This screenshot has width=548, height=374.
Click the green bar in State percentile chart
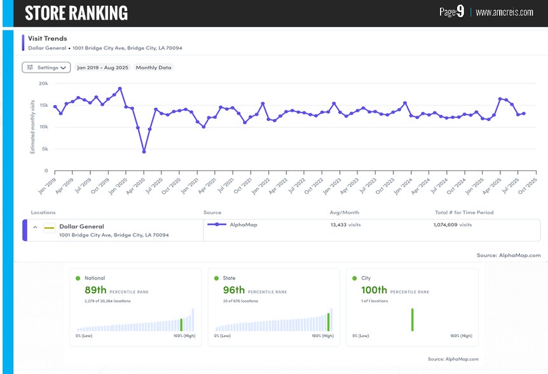(328, 322)
